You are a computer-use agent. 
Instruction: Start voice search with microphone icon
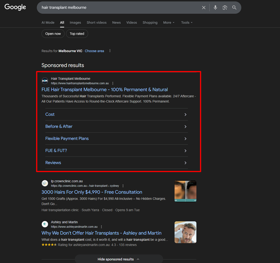215,7
